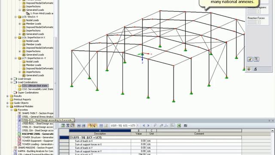Click right orange curved arrow toolbar icon
This screenshot has width=275, height=155.
point(95,125)
